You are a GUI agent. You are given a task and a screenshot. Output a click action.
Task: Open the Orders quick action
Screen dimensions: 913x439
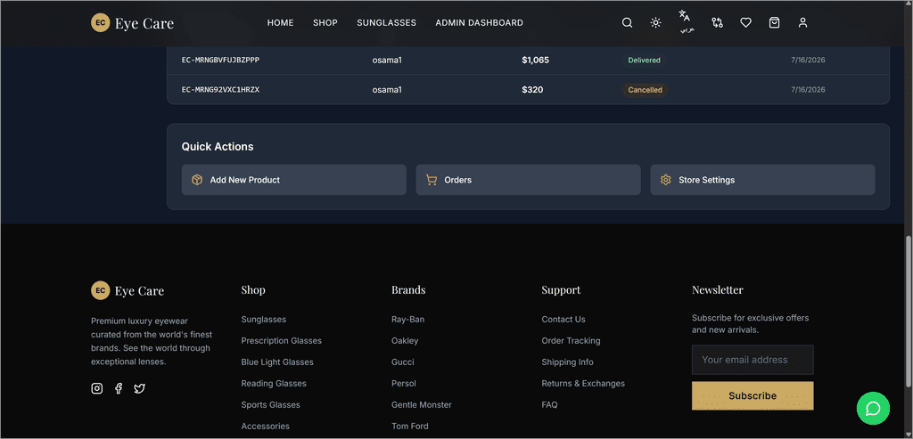pyautogui.click(x=528, y=180)
